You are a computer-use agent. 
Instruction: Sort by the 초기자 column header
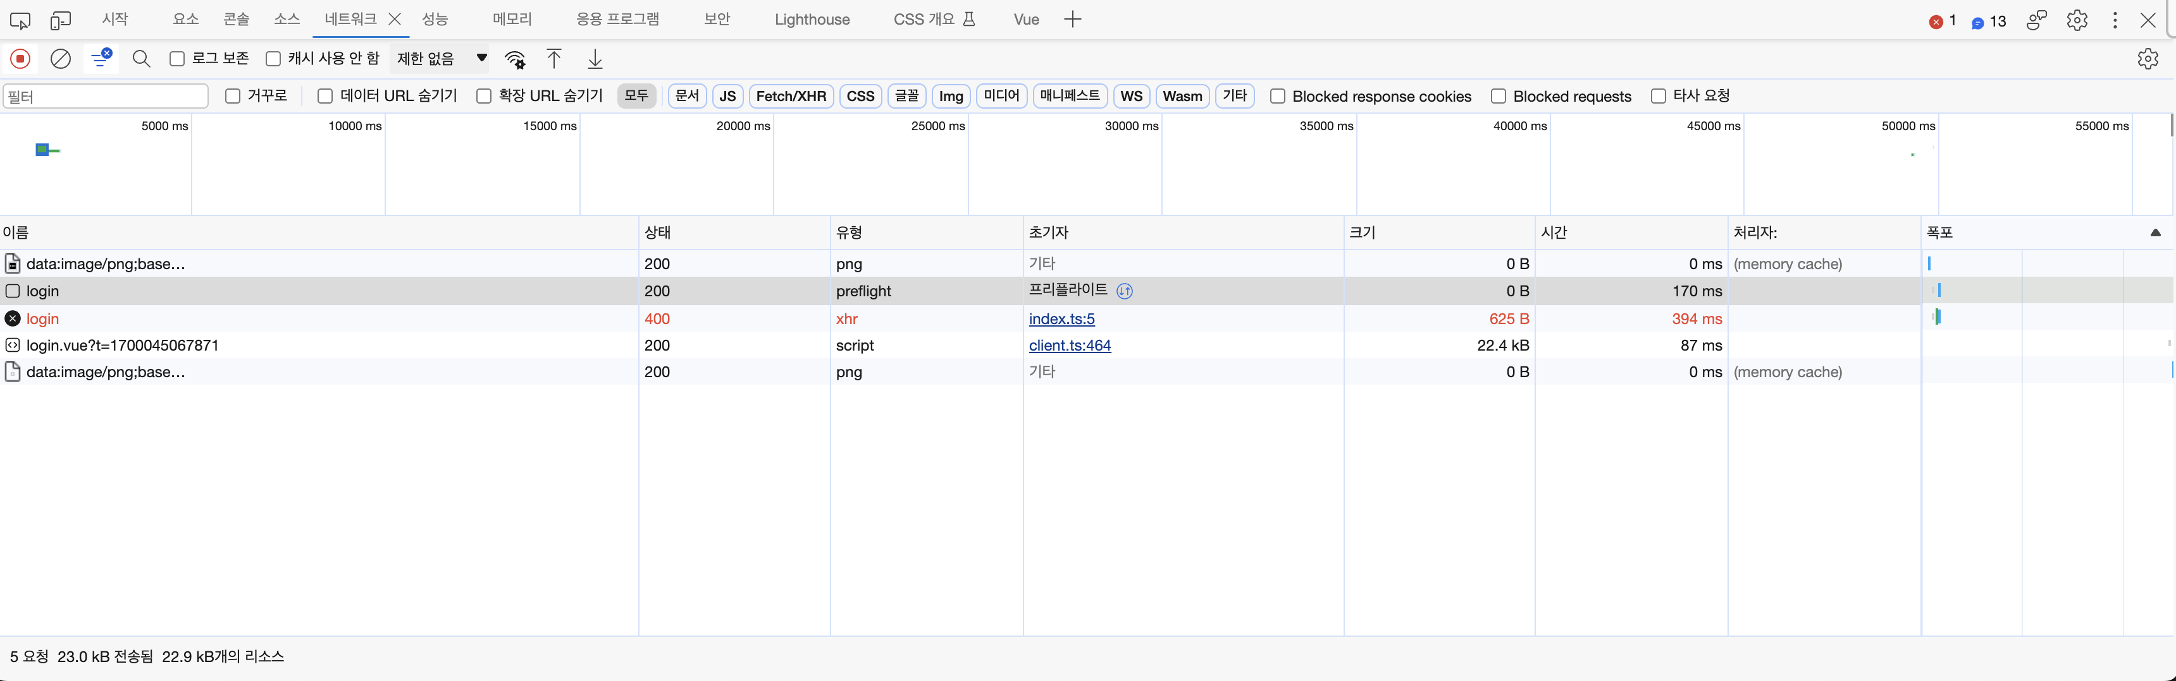tap(1184, 233)
